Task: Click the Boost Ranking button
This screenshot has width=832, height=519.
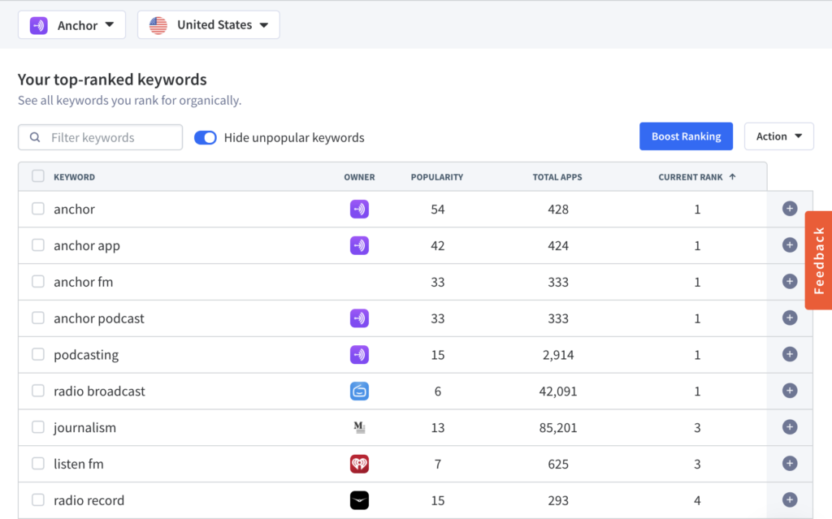Action: (686, 136)
